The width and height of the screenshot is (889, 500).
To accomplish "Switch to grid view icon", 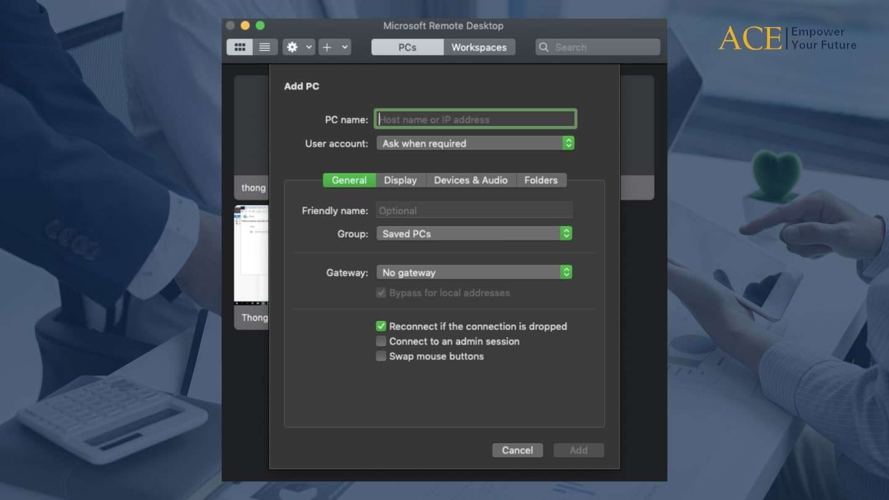I will click(x=240, y=47).
